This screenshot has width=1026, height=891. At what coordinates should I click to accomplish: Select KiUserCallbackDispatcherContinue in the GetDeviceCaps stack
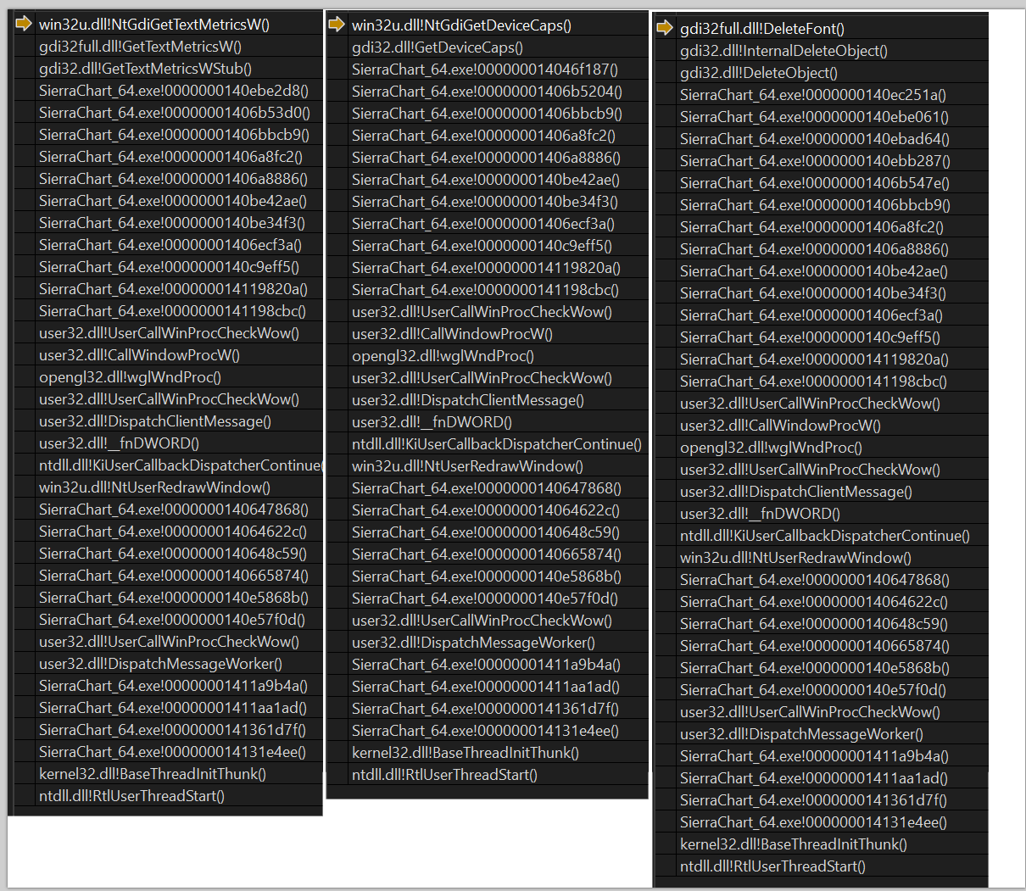point(497,444)
